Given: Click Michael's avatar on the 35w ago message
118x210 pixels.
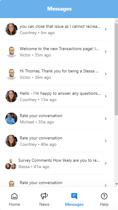Looking at the screenshot, I should [11, 119].
